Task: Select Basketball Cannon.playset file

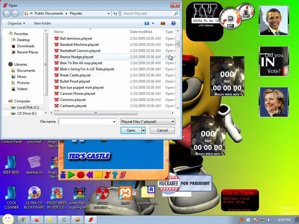Action: pyautogui.click(x=80, y=50)
